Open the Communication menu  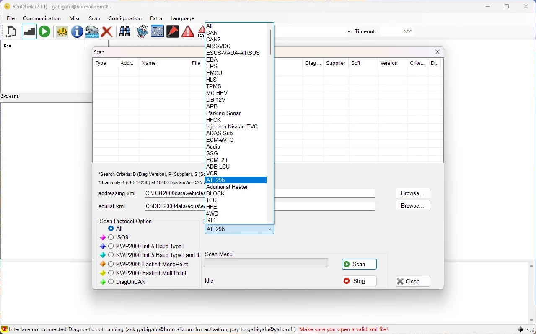pos(42,18)
